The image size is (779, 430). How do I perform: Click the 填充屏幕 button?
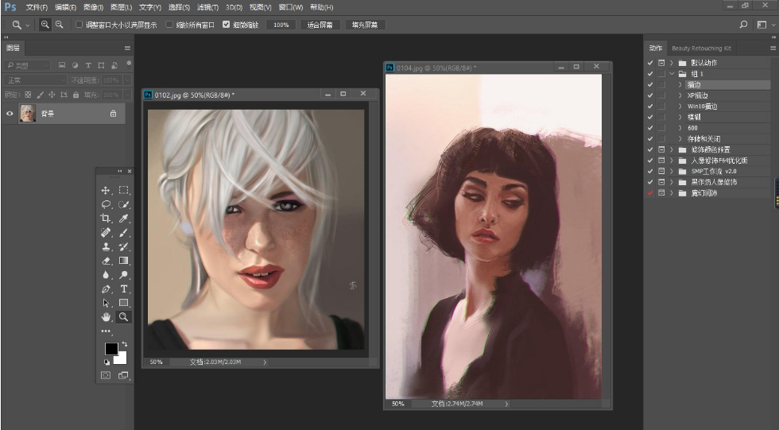366,25
